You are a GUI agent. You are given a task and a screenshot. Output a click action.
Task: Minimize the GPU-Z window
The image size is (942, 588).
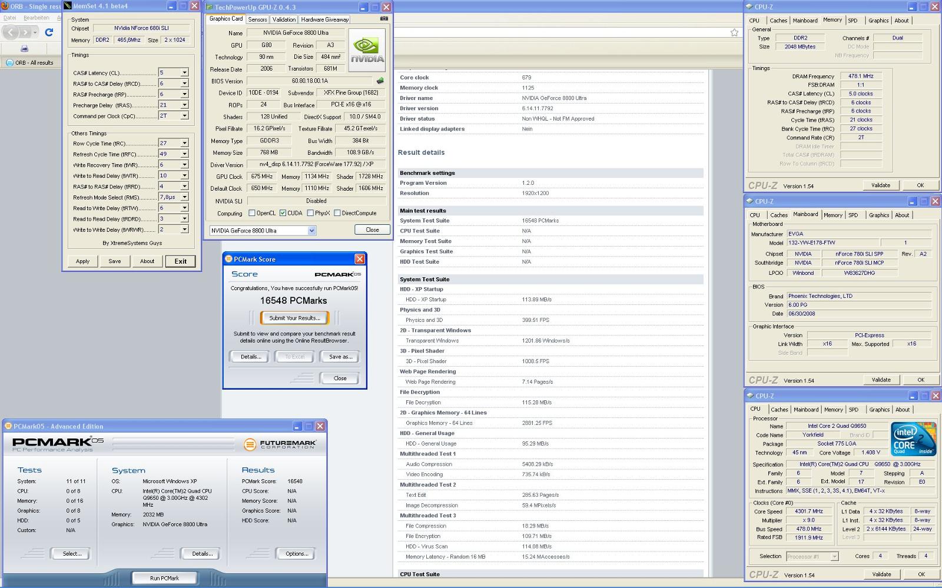[363, 7]
